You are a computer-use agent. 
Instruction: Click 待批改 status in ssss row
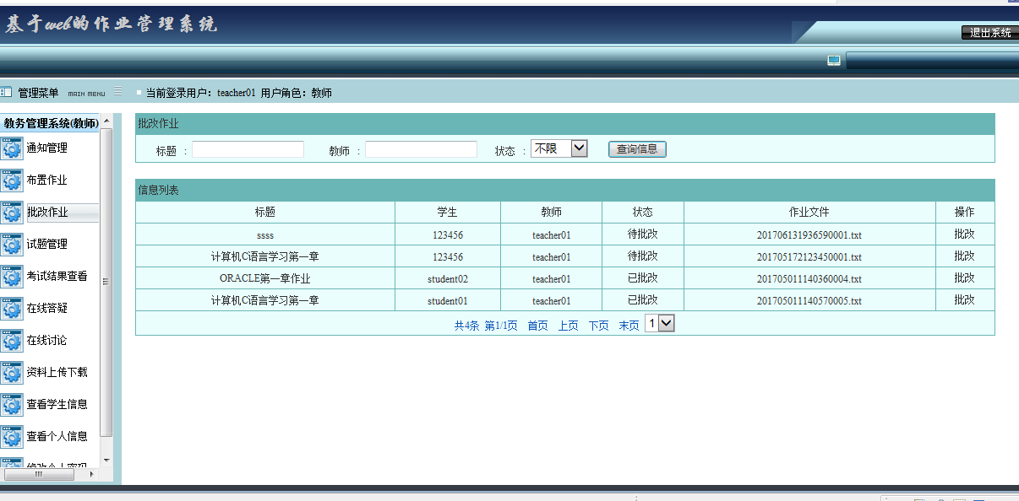coord(643,234)
